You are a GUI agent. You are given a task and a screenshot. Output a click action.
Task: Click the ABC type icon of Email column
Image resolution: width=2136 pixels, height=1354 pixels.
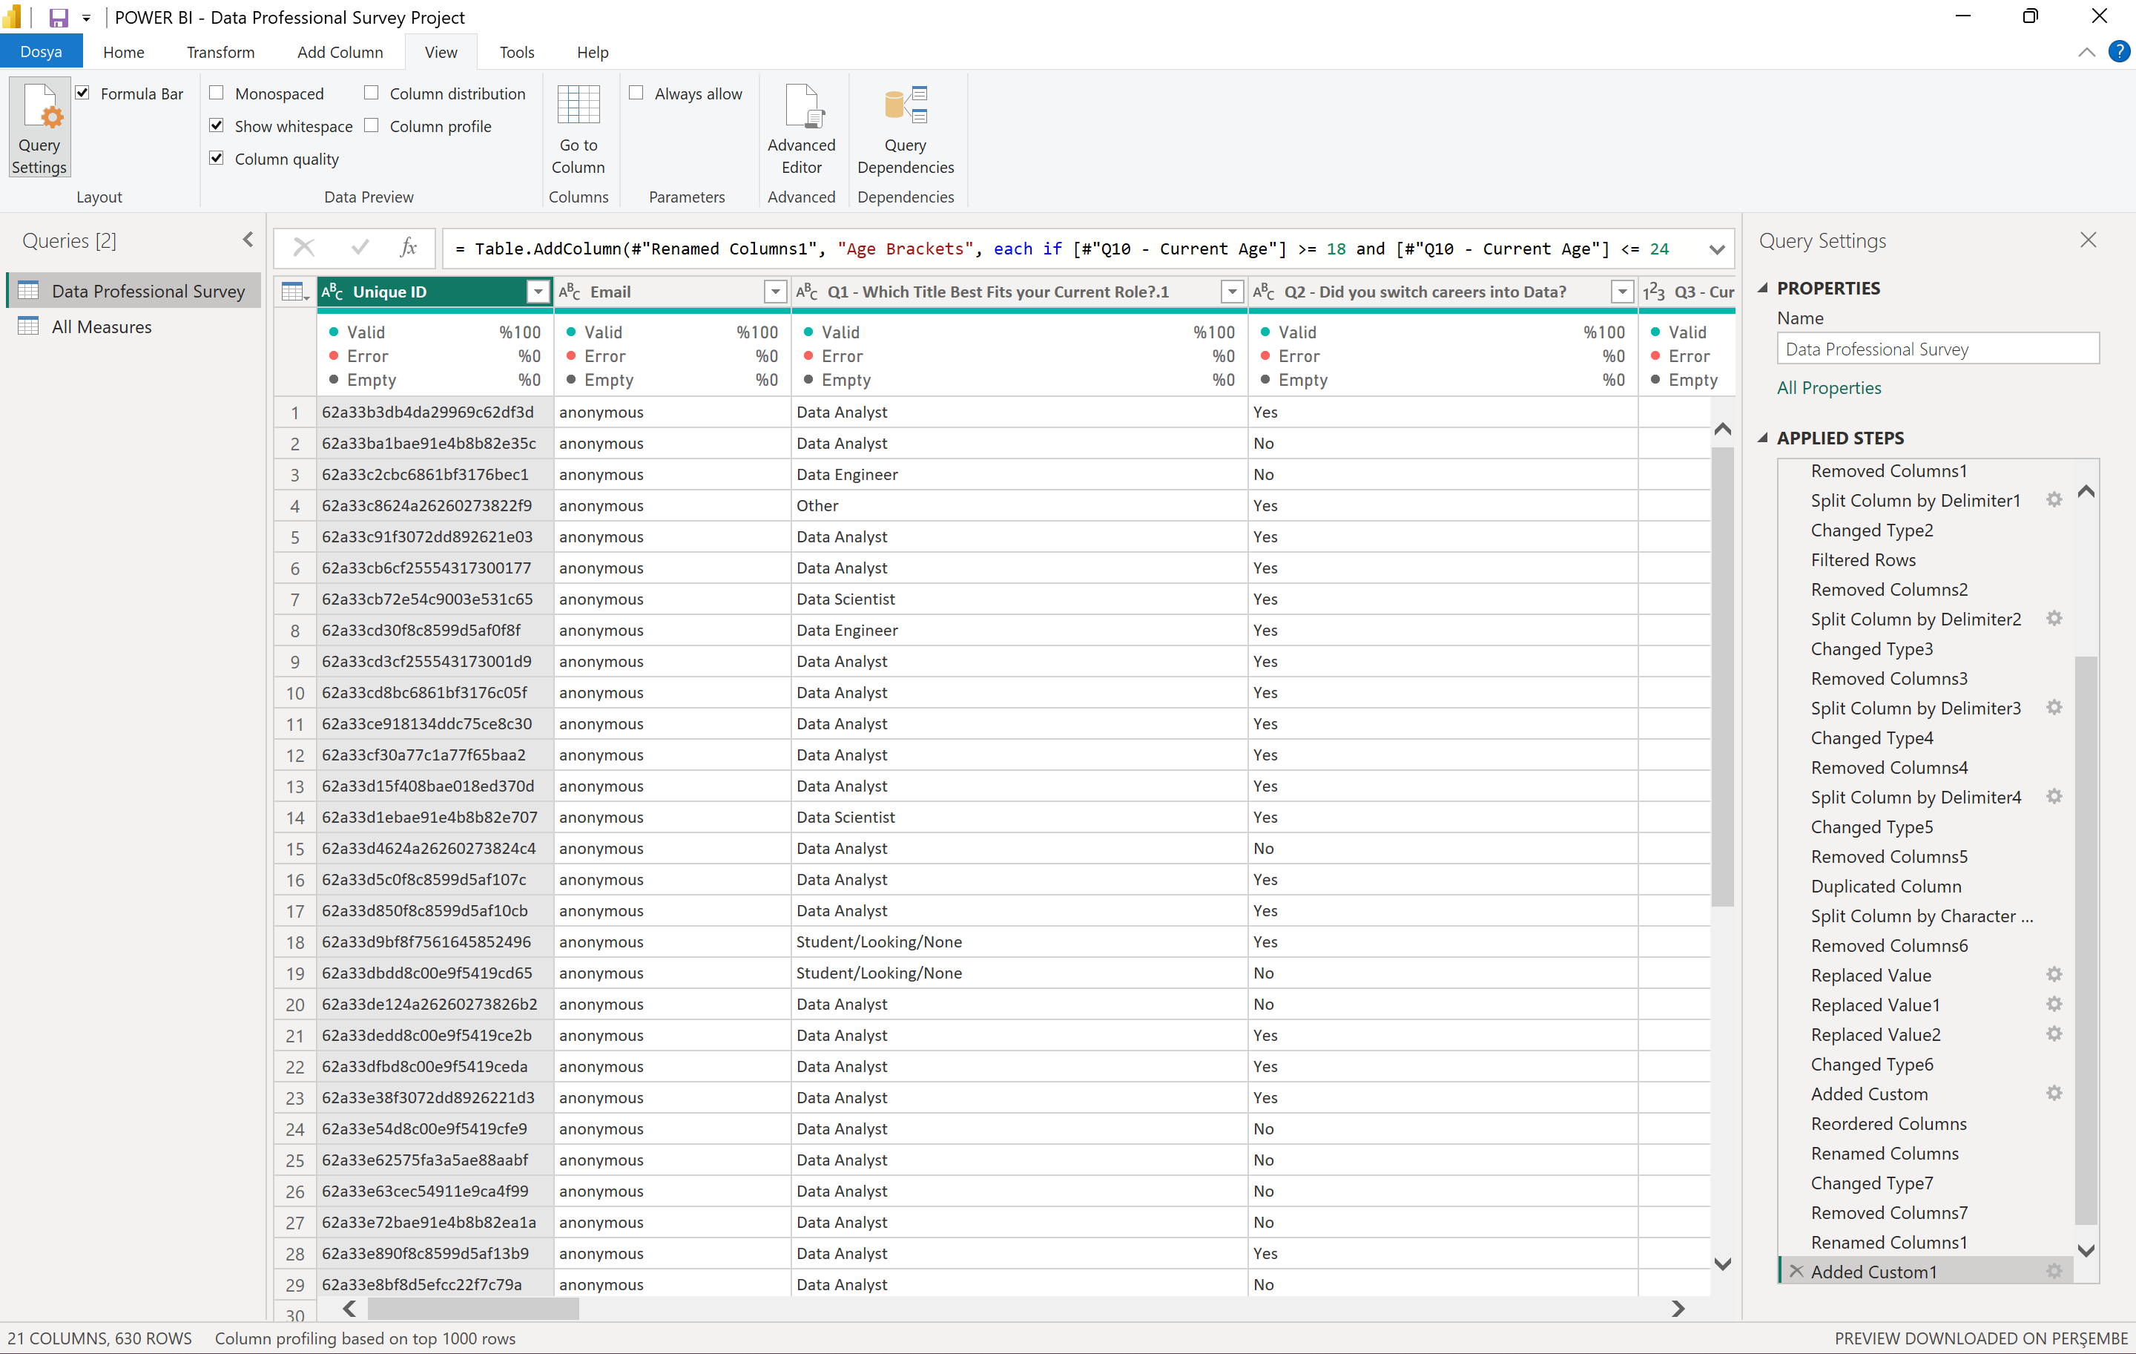click(570, 292)
